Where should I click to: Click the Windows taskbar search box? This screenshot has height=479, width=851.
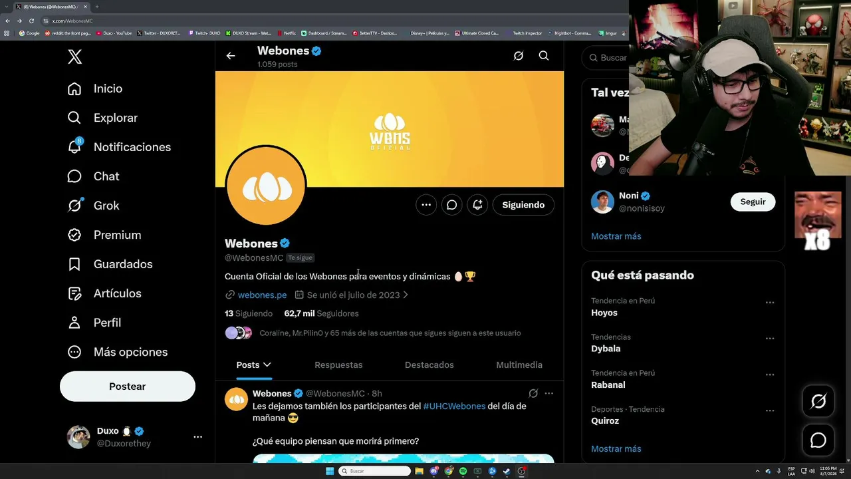pos(374,471)
